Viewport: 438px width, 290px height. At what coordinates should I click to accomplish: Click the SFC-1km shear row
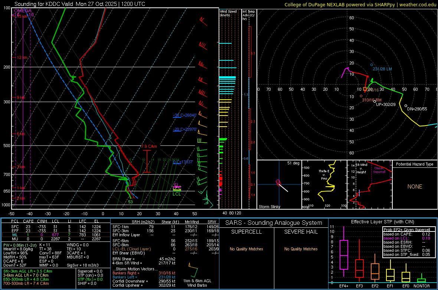[x=166, y=227]
